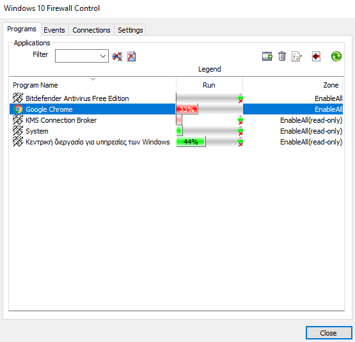Select Bitdefender Antivirus Free Edition row
Viewport: 355px width, 342px height.
pos(176,98)
